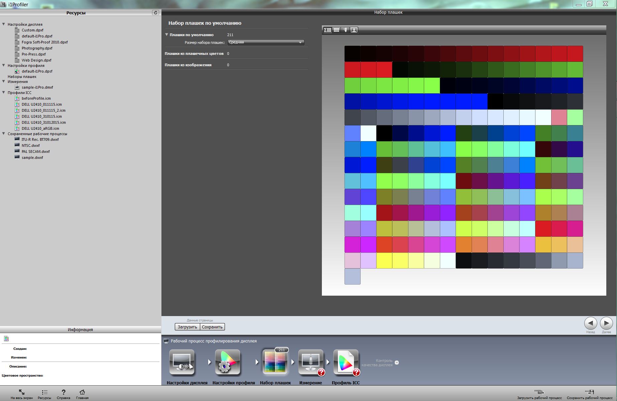Screen dimensions: 617x401
Task: Click the pink patch in the fifth row
Action: point(559,117)
